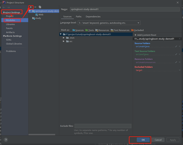183x145 pixels.
Task: Click the OK button
Action: click(143, 140)
